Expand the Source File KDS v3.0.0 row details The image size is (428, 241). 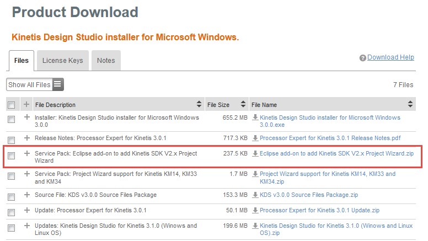click(x=27, y=195)
